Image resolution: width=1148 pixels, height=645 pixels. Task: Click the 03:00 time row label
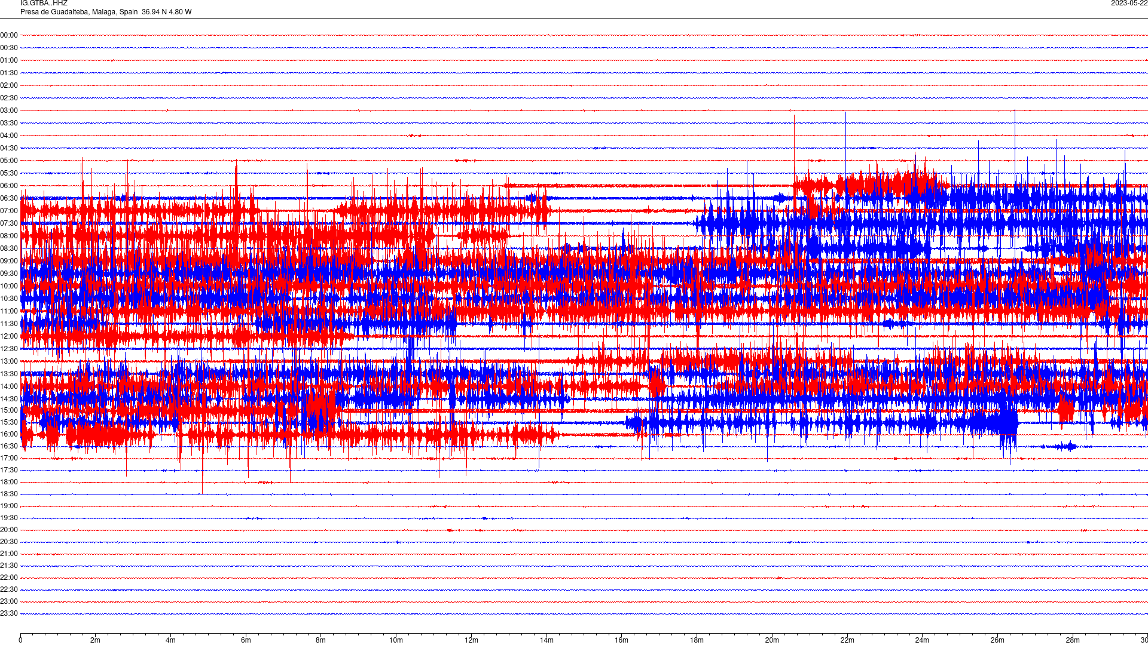(x=9, y=110)
